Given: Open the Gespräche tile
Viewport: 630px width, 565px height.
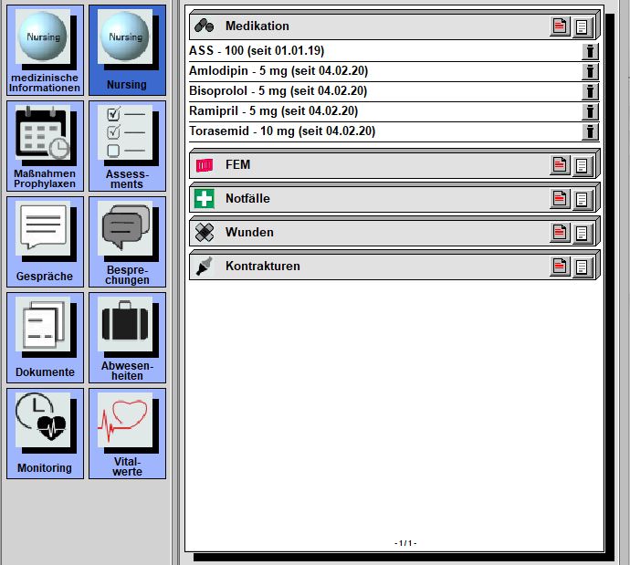Looking at the screenshot, I should point(45,242).
